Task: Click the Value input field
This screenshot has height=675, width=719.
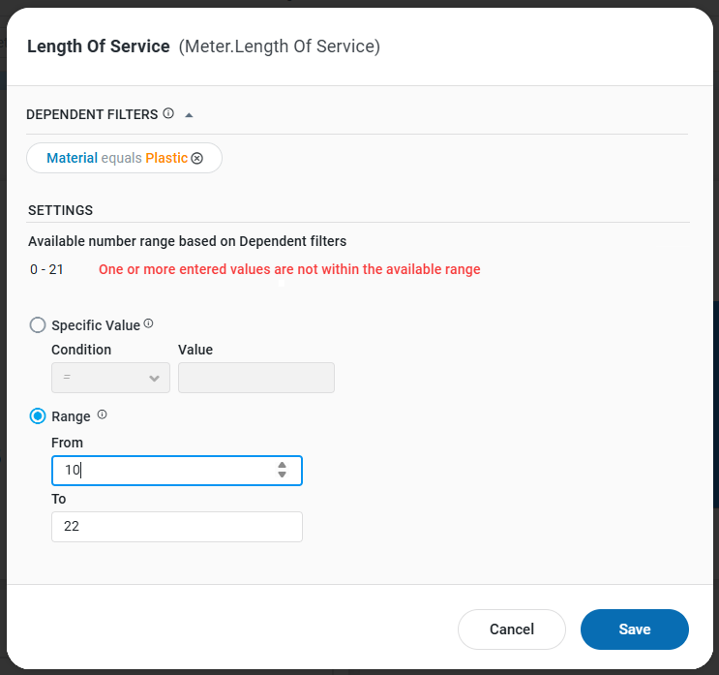Action: (256, 378)
